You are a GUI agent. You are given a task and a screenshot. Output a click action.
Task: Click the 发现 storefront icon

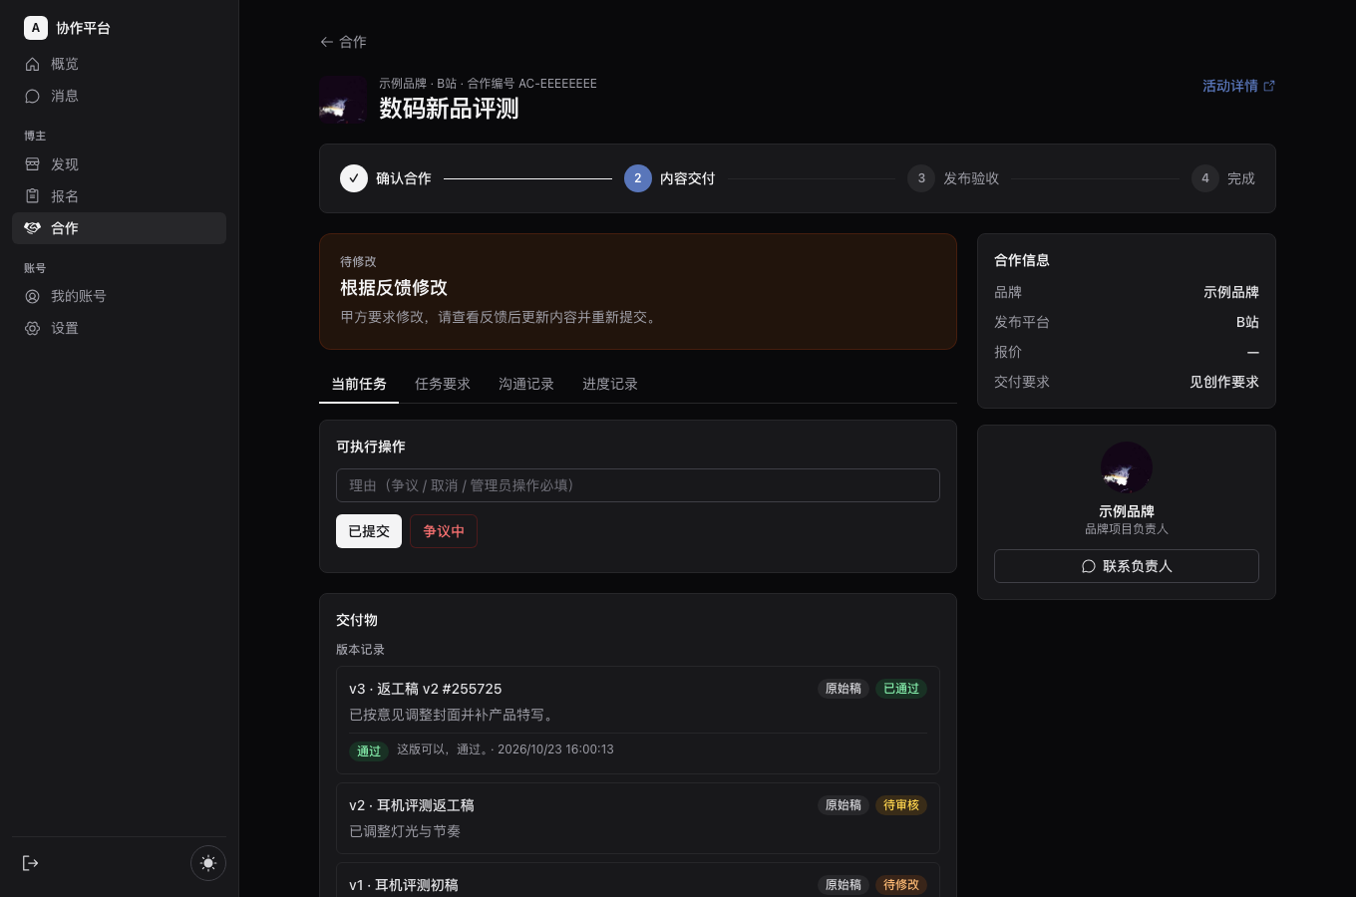click(32, 164)
